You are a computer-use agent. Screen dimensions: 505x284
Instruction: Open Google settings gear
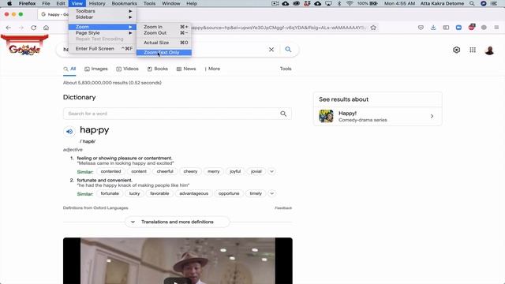[x=456, y=50]
